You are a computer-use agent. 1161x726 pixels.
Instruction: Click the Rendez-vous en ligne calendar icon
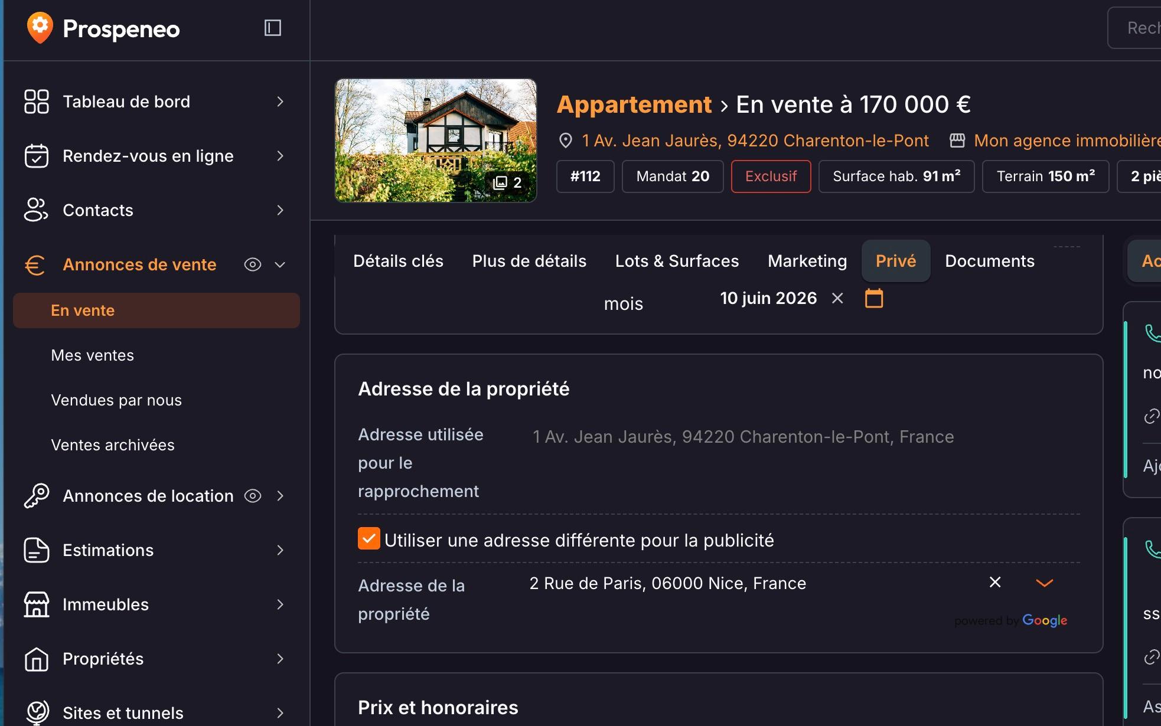tap(36, 156)
